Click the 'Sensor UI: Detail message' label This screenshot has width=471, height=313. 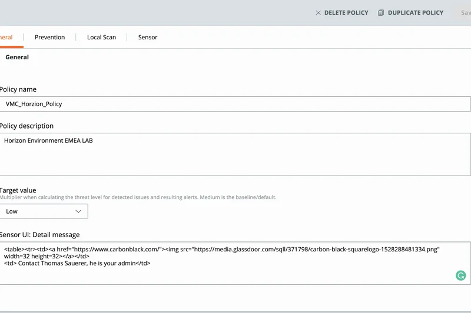[39, 235]
